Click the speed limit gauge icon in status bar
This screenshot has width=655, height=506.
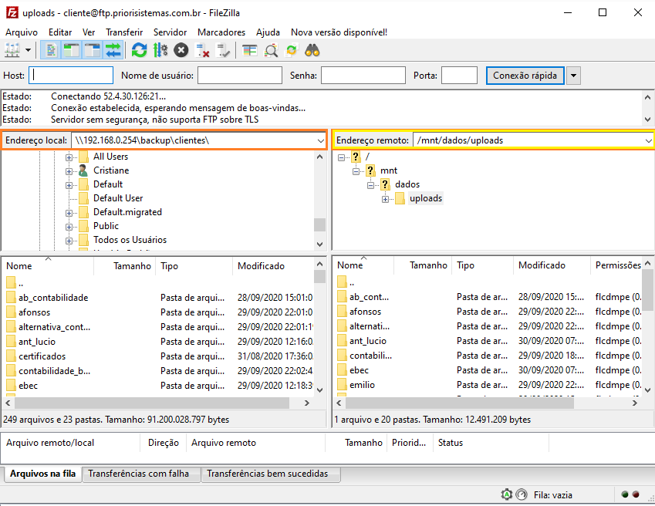coord(522,494)
